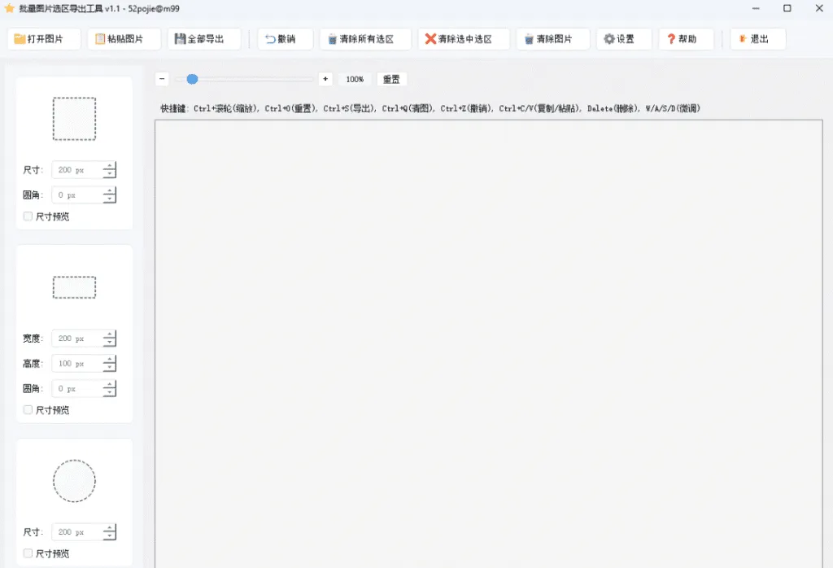This screenshot has width=833, height=568.
Task: Increase circle 尺寸 using its stepper
Action: [111, 528]
